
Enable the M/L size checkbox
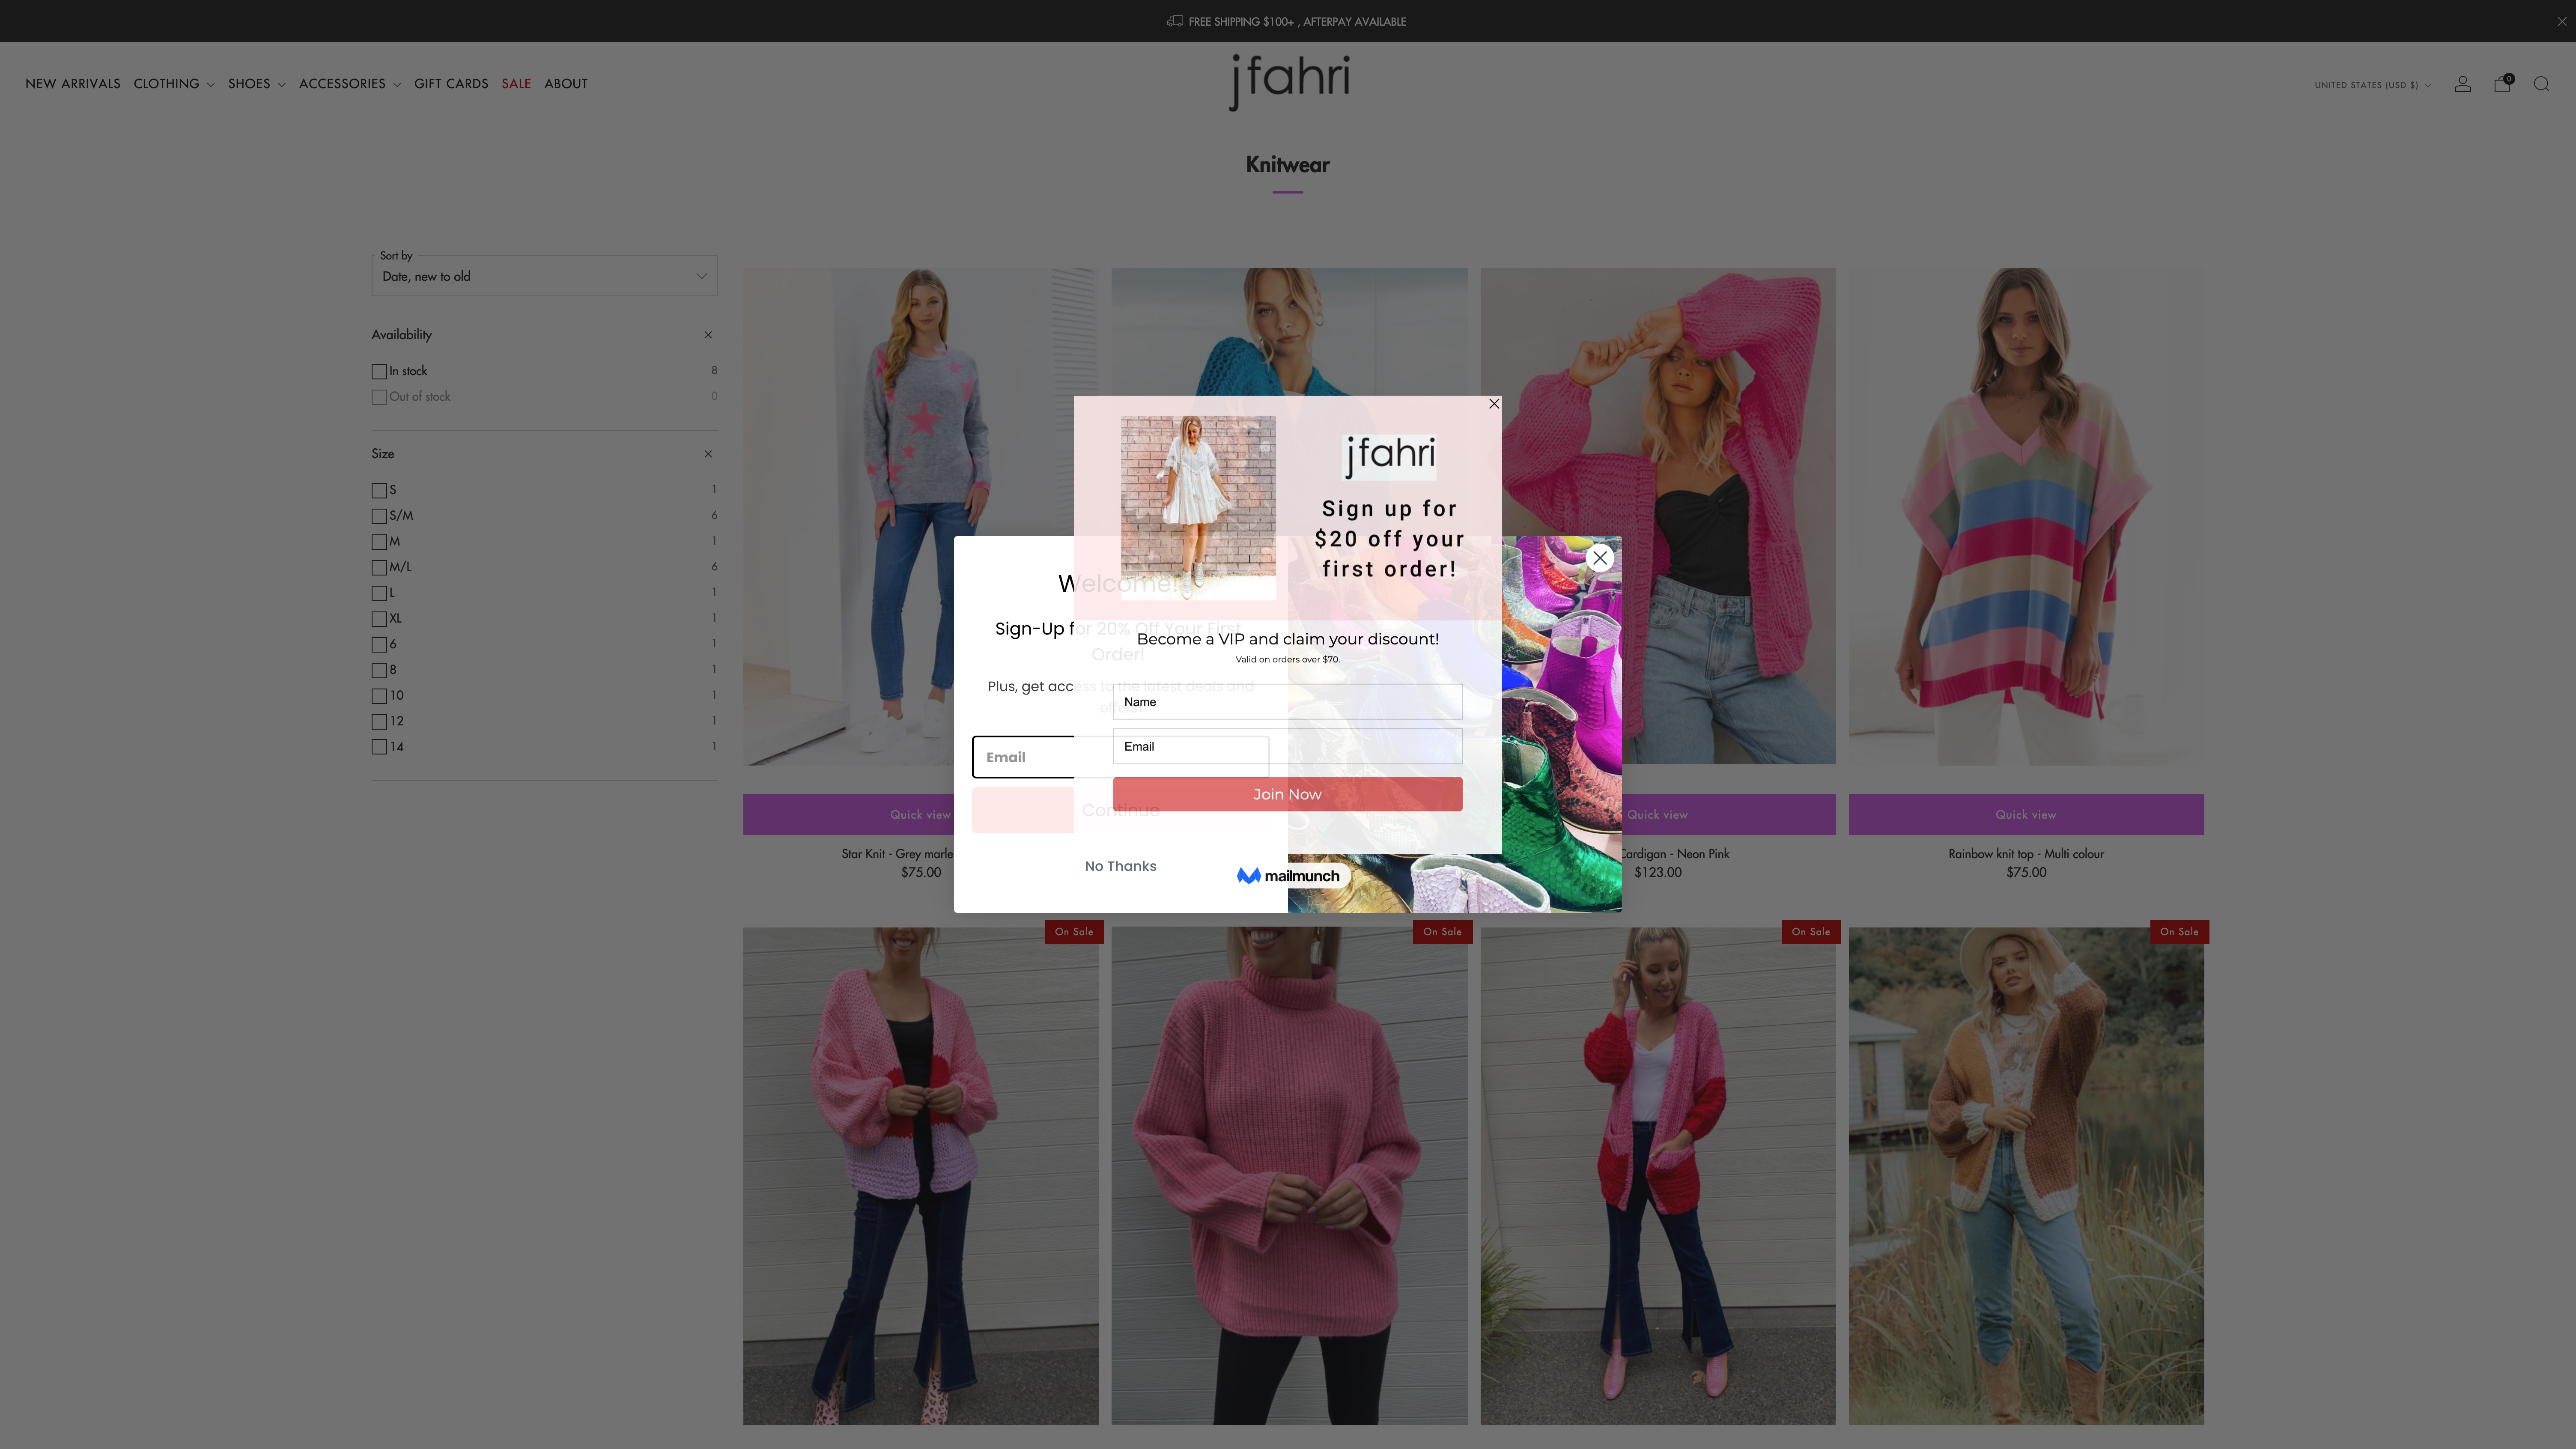[x=379, y=567]
